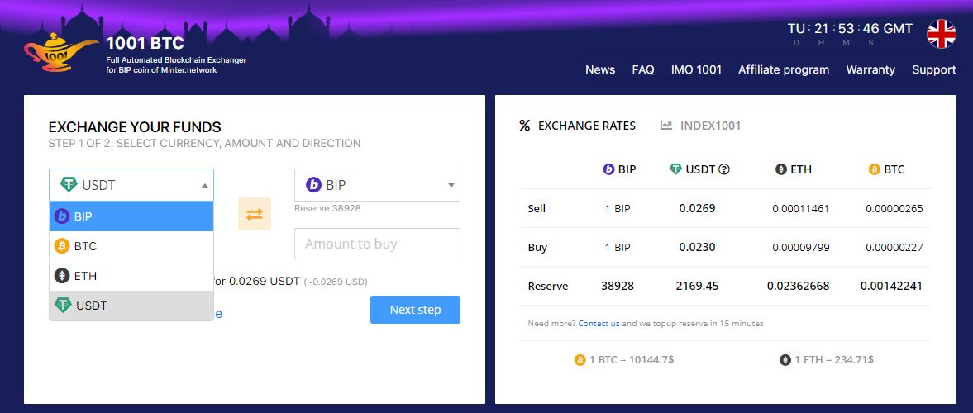The width and height of the screenshot is (973, 413).
Task: Click the Bitcoin icon next to 1 BTC price
Action: pos(580,359)
